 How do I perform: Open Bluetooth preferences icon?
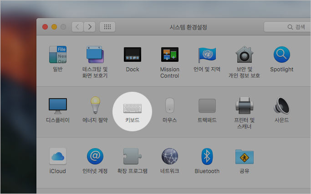[207, 156]
